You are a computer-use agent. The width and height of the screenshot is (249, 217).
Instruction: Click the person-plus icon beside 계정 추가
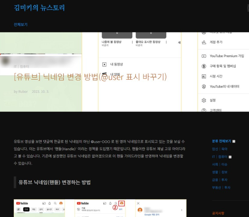pos(204,42)
